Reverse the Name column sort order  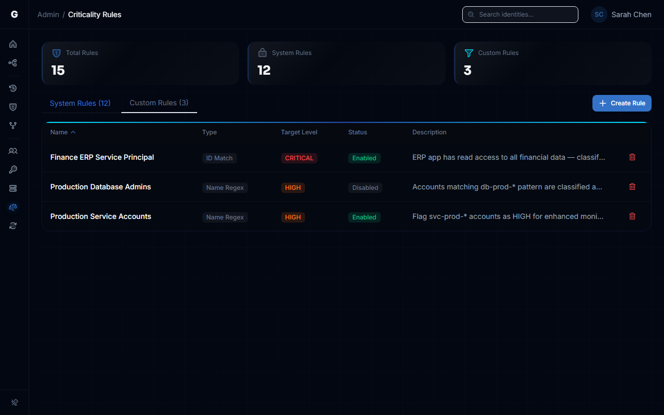[x=62, y=132]
